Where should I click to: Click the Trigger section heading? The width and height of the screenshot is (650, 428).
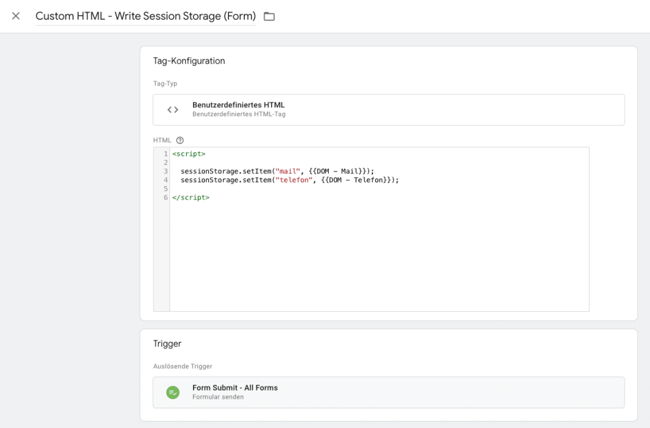point(167,344)
